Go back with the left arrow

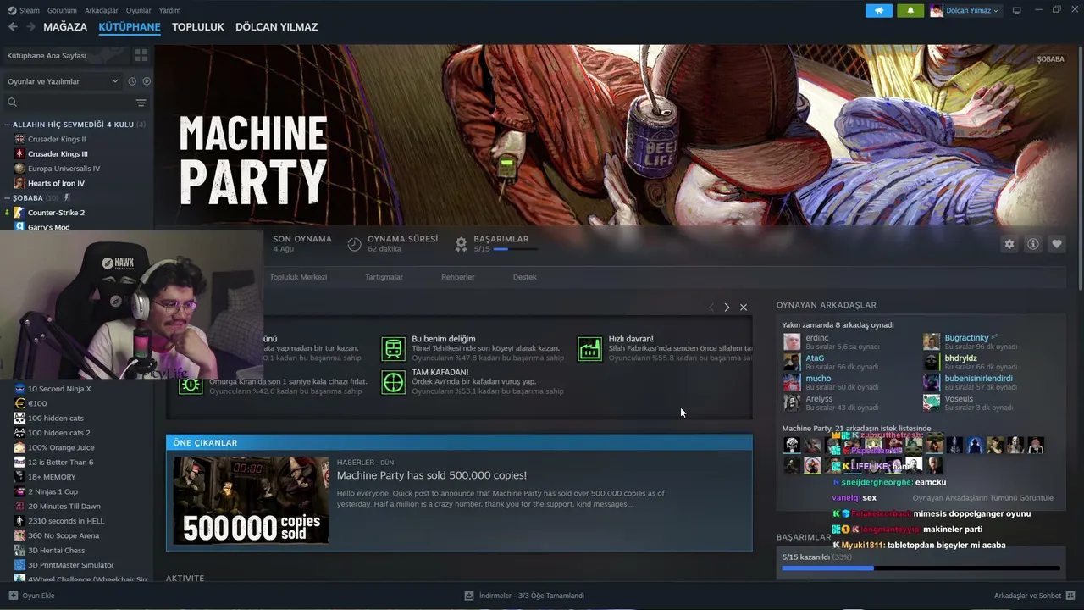pyautogui.click(x=13, y=27)
